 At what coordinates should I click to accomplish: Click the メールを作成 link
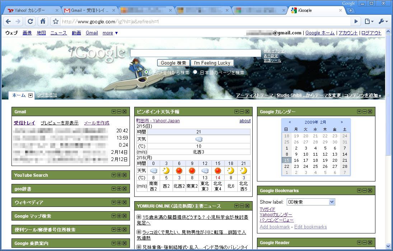click(97, 123)
